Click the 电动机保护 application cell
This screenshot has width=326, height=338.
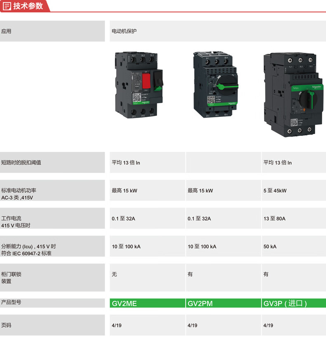[124, 31]
